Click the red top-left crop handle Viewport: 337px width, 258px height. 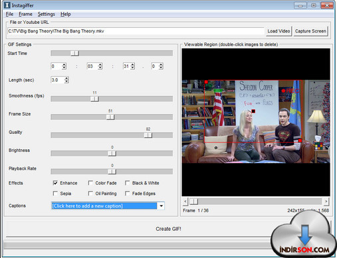click(206, 82)
